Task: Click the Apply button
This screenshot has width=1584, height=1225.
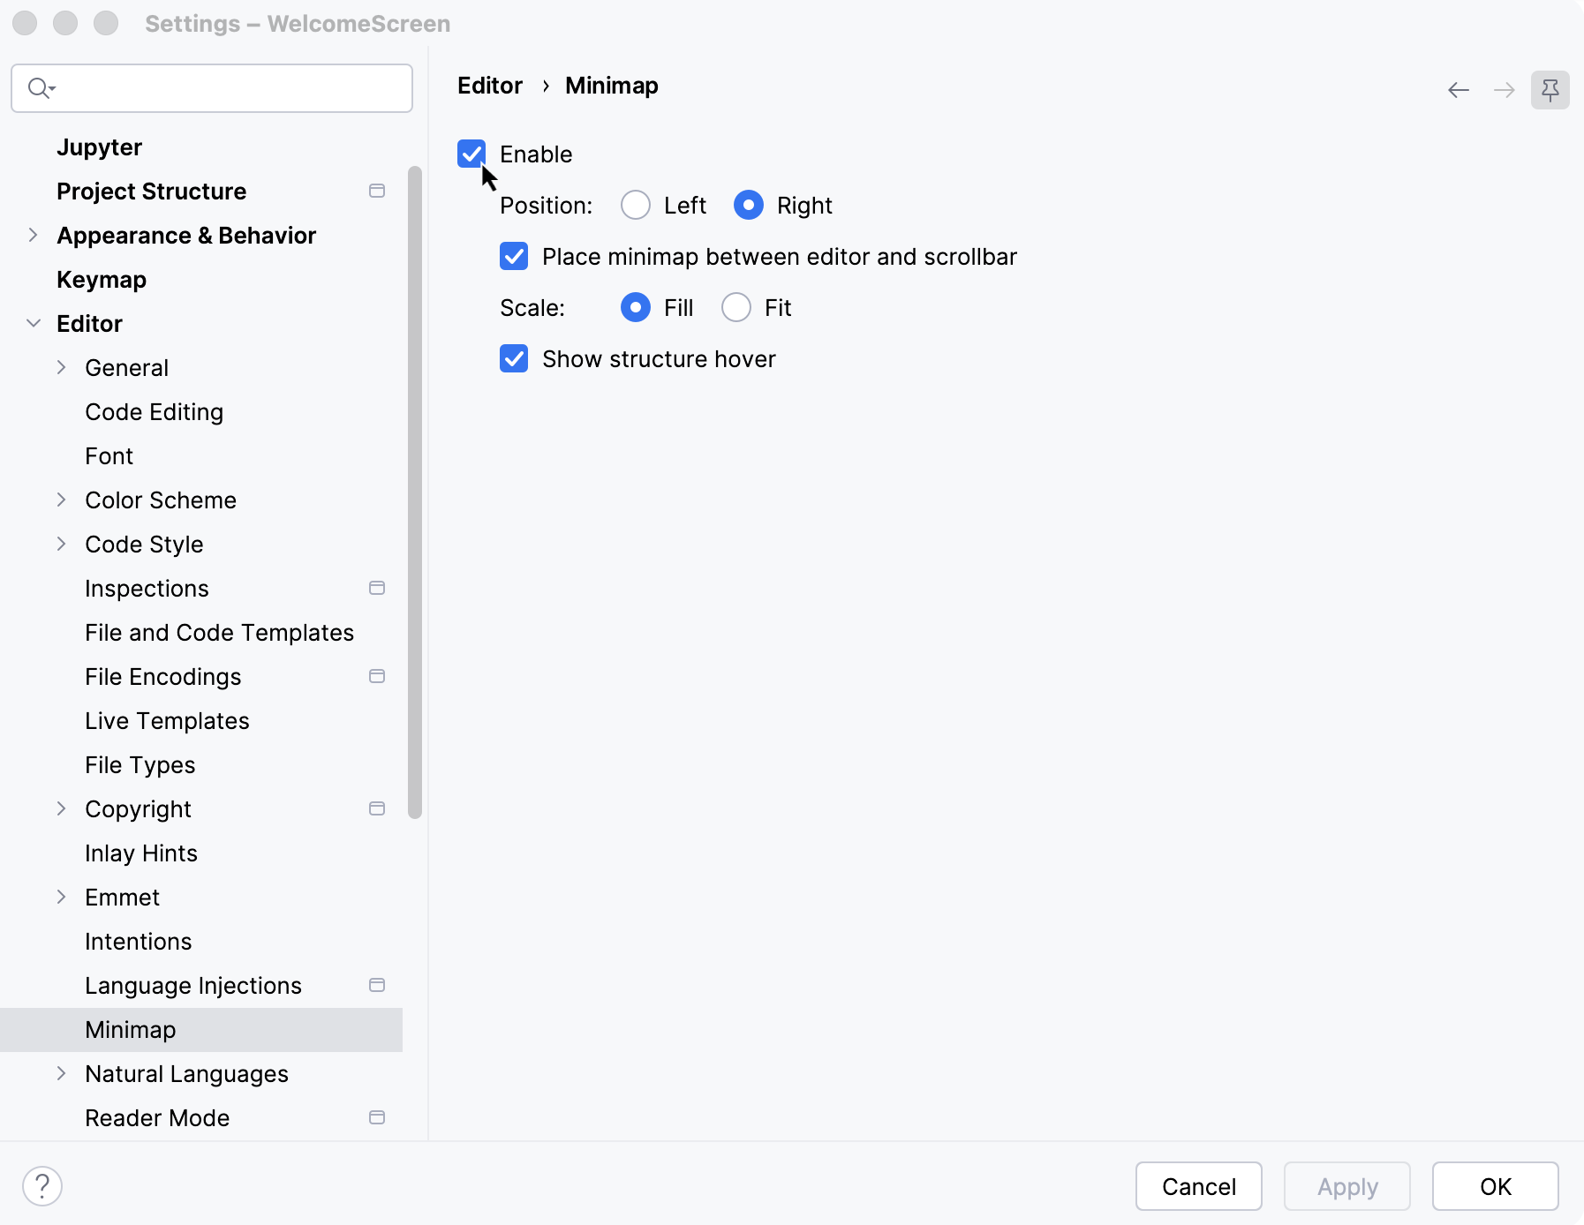Action: (x=1347, y=1186)
